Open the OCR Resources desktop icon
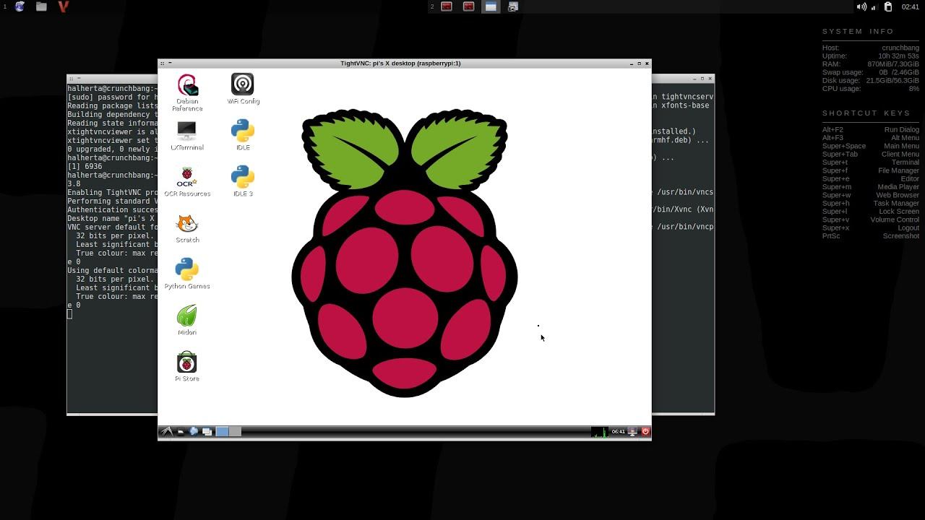 tap(187, 181)
